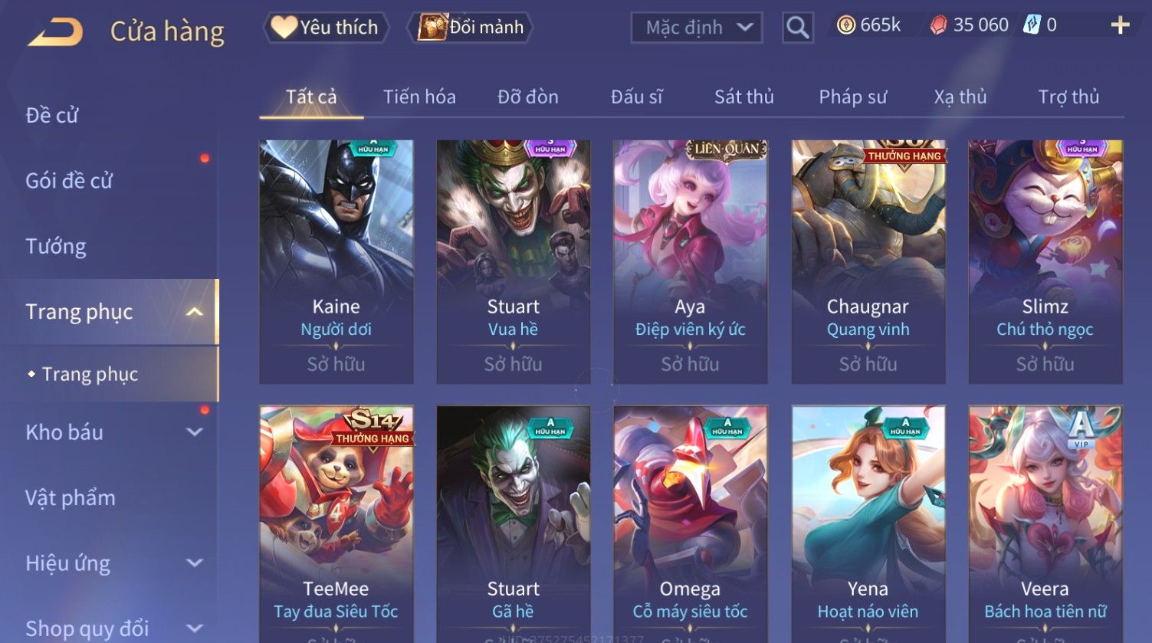This screenshot has height=643, width=1152.
Task: Tap the plus icon to add currency
Action: tap(1120, 25)
